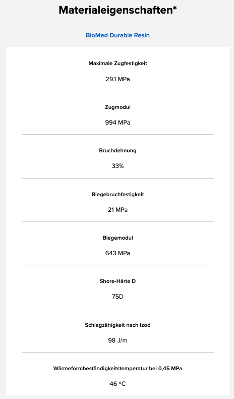Click the 994 MPa value
This screenshot has width=234, height=399.
(x=118, y=123)
